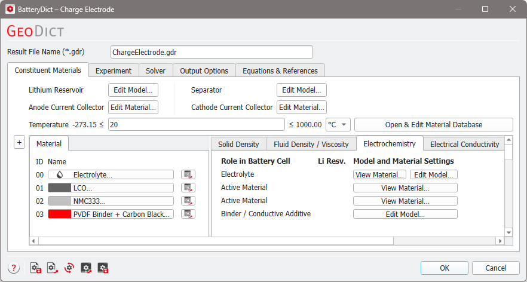Image resolution: width=527 pixels, height=282 pixels.
Task: Click View Material for LCO row
Action: 405,188
